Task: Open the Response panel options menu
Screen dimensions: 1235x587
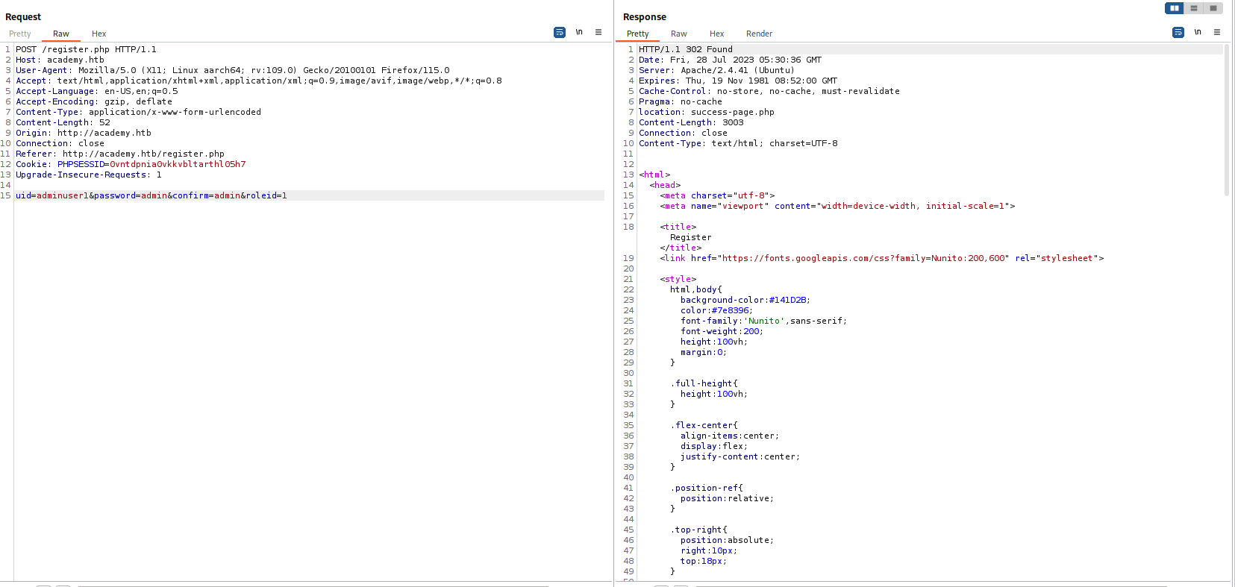Action: (1217, 33)
